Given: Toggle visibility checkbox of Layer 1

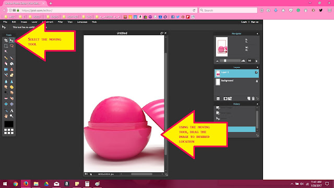Looking at the screenshot, I should (256, 73).
